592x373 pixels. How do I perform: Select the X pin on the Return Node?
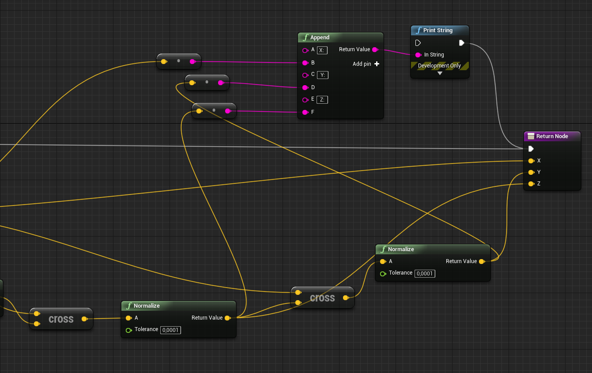point(531,161)
